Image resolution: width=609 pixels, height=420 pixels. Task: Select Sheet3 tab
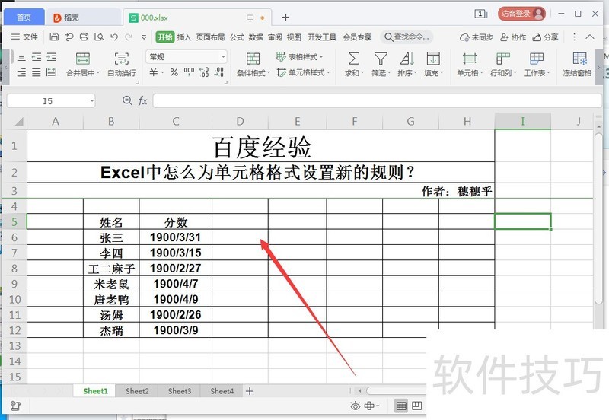[x=180, y=391]
